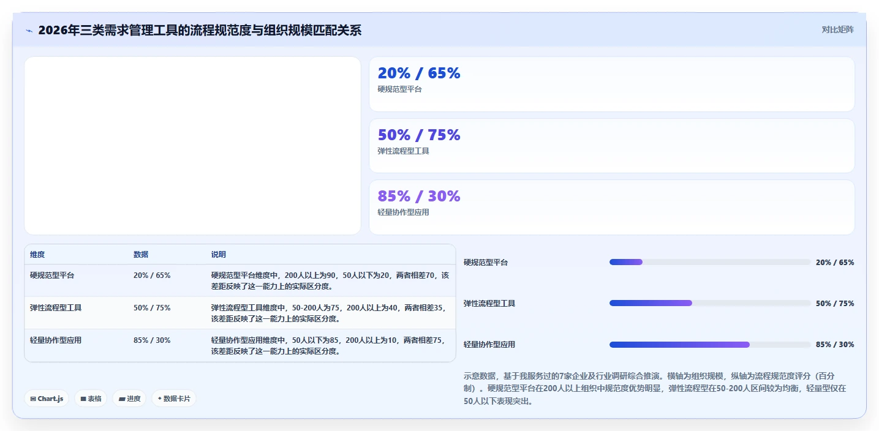Click the empty chart panel
This screenshot has width=879, height=431.
point(192,146)
